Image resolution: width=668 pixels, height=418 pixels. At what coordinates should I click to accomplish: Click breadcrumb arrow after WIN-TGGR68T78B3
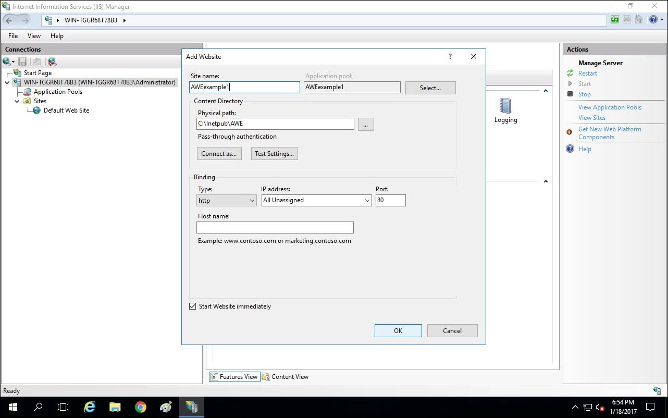click(125, 20)
